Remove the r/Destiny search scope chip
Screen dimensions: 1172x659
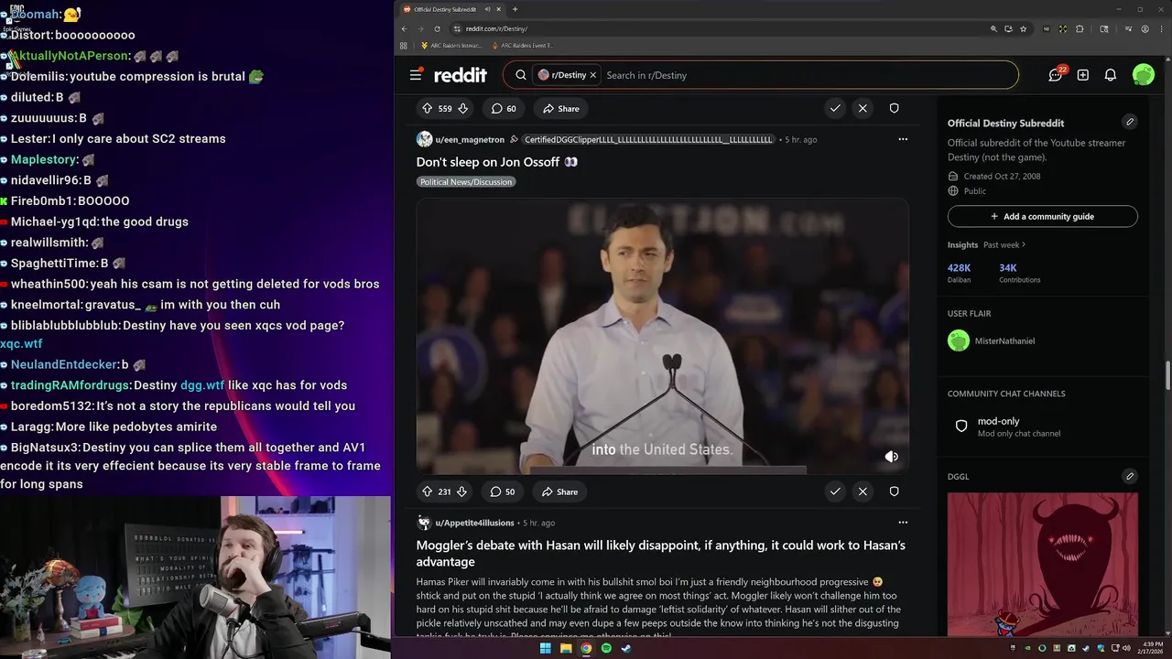(x=593, y=75)
